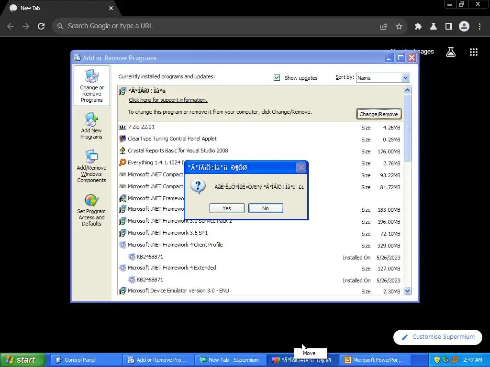Screen dimensions: 490x367
Task: Click scroll down arrow in programs list
Action: [x=408, y=291]
